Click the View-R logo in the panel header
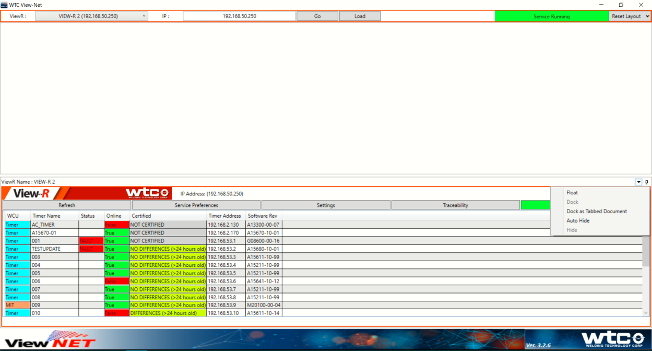This screenshot has height=351, width=652. 32,193
